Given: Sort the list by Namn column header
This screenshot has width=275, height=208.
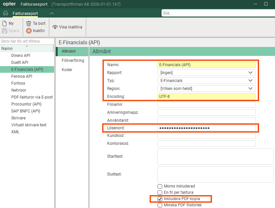Looking at the screenshot, I should [27, 48].
